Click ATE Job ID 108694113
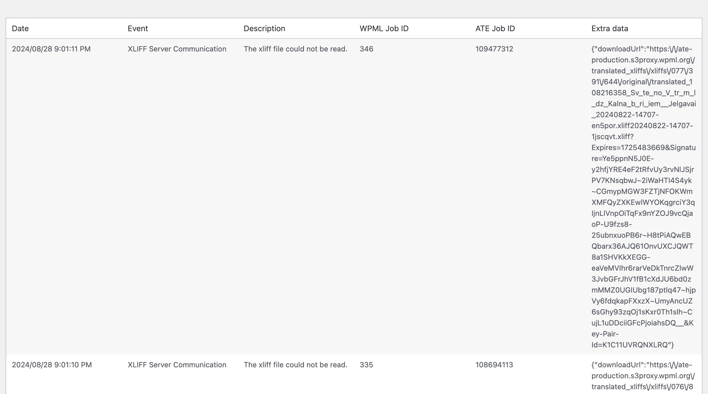708x394 pixels. 494,365
